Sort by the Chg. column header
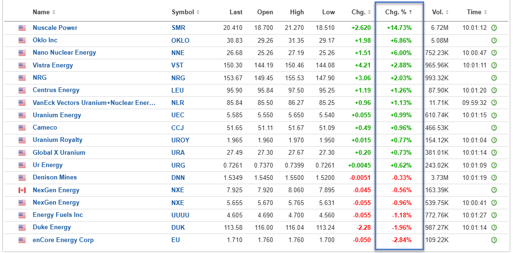Viewport: 515px width, 253px height. click(361, 12)
